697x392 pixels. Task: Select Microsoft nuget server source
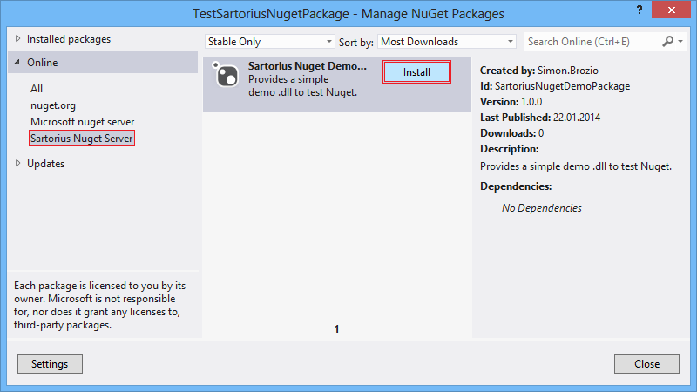tap(82, 122)
